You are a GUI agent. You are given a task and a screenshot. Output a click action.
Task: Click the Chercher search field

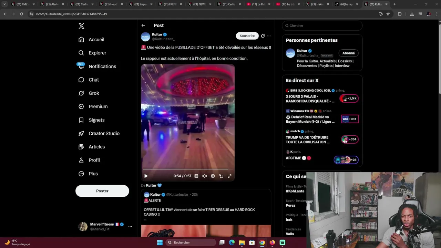tap(322, 25)
